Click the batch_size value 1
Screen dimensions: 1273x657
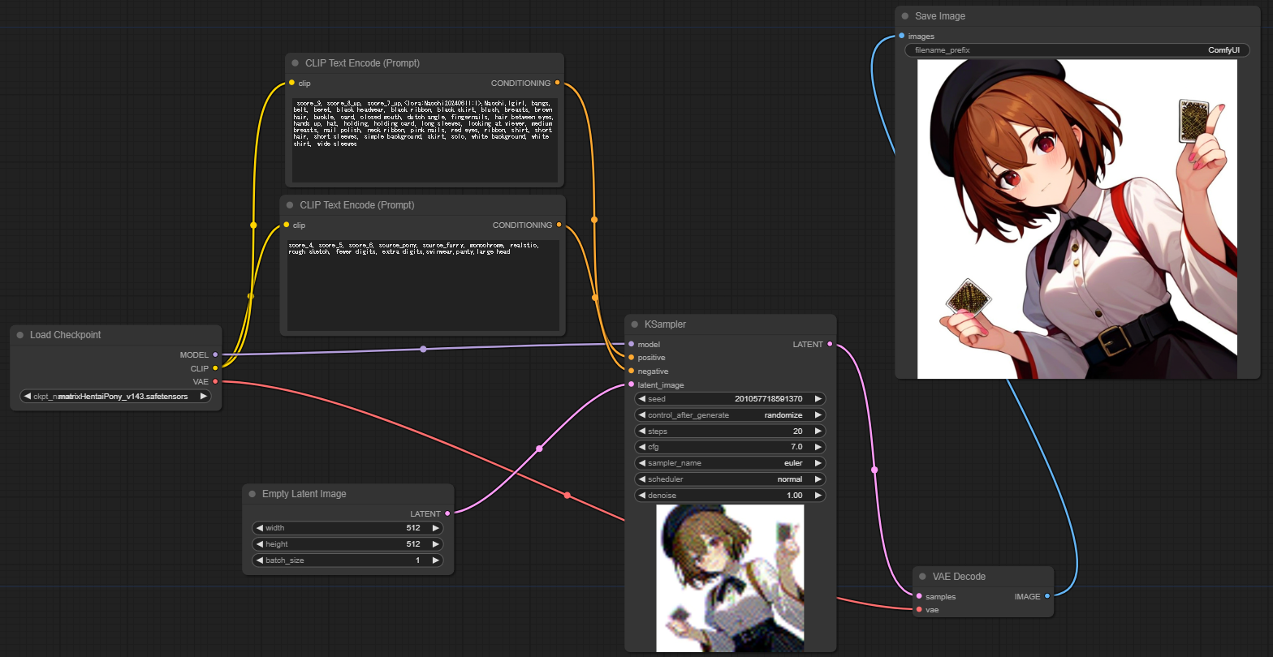point(418,560)
